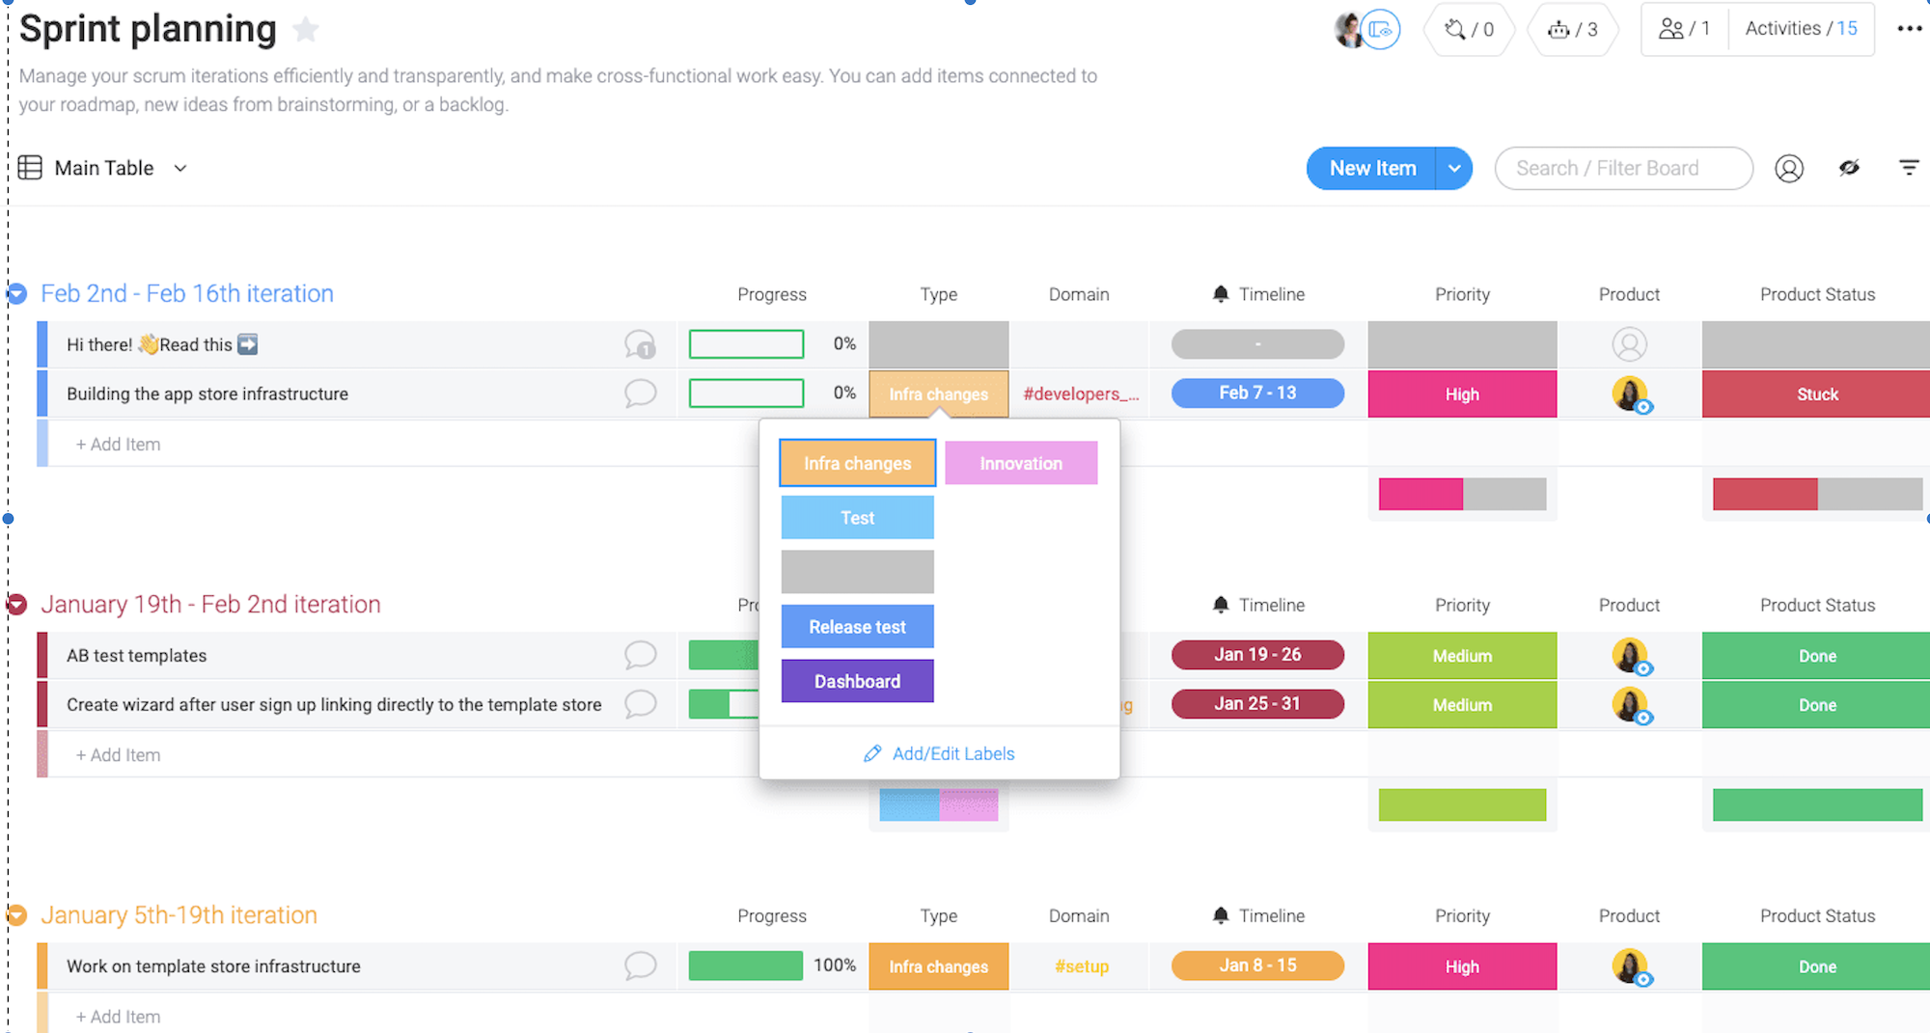
Task: Toggle hidden columns eye icon
Action: point(1849,168)
